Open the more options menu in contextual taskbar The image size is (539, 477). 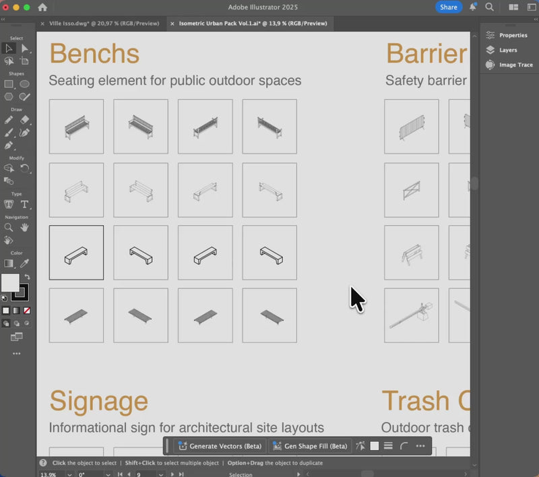[420, 446]
